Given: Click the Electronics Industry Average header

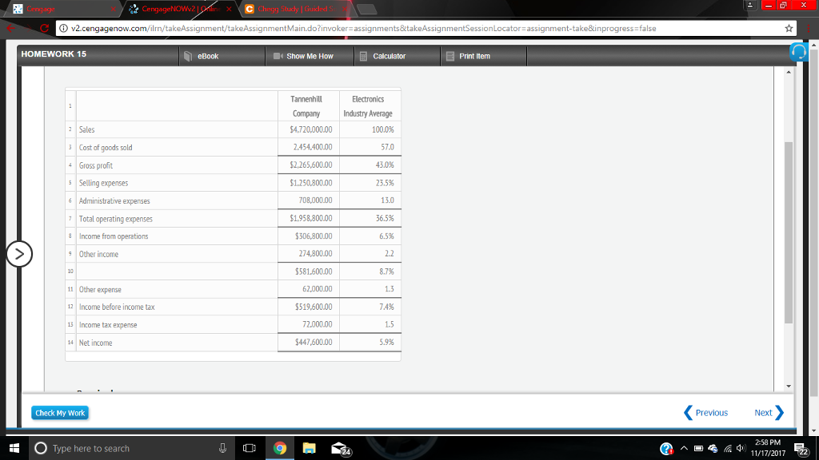Looking at the screenshot, I should pyautogui.click(x=368, y=106).
